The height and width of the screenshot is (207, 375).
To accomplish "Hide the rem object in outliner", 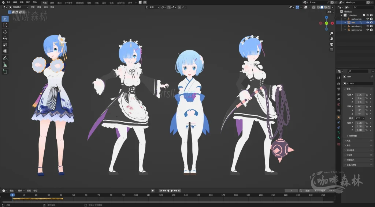I will (368, 22).
